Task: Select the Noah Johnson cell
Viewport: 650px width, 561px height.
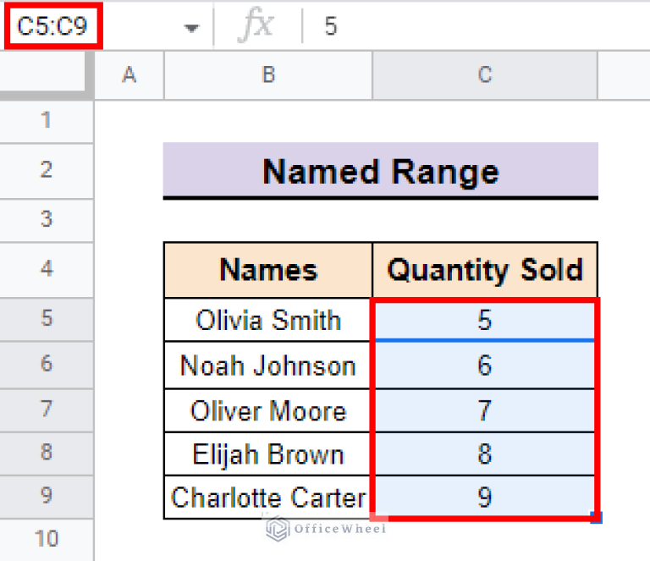Action: [x=267, y=366]
